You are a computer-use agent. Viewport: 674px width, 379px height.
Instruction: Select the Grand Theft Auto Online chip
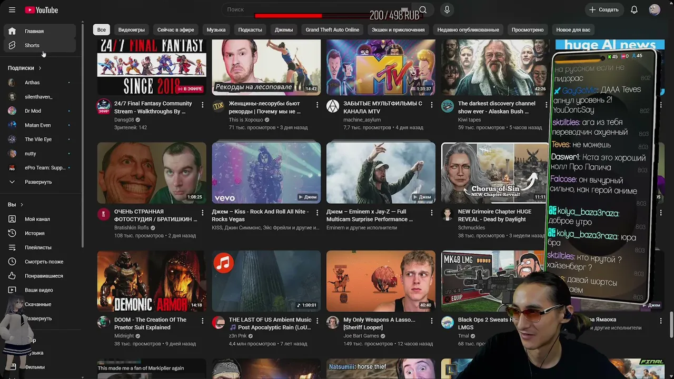click(x=332, y=30)
